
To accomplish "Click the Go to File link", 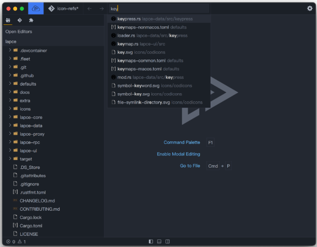I will 190,166.
